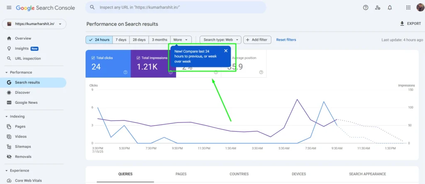Toggle the Total clicks checkbox

point(93,58)
